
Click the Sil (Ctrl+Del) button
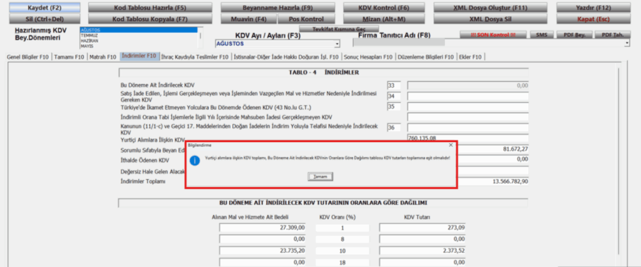[45, 19]
